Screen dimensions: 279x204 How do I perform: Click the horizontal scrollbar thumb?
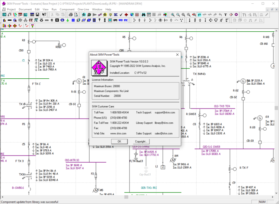[126, 197]
